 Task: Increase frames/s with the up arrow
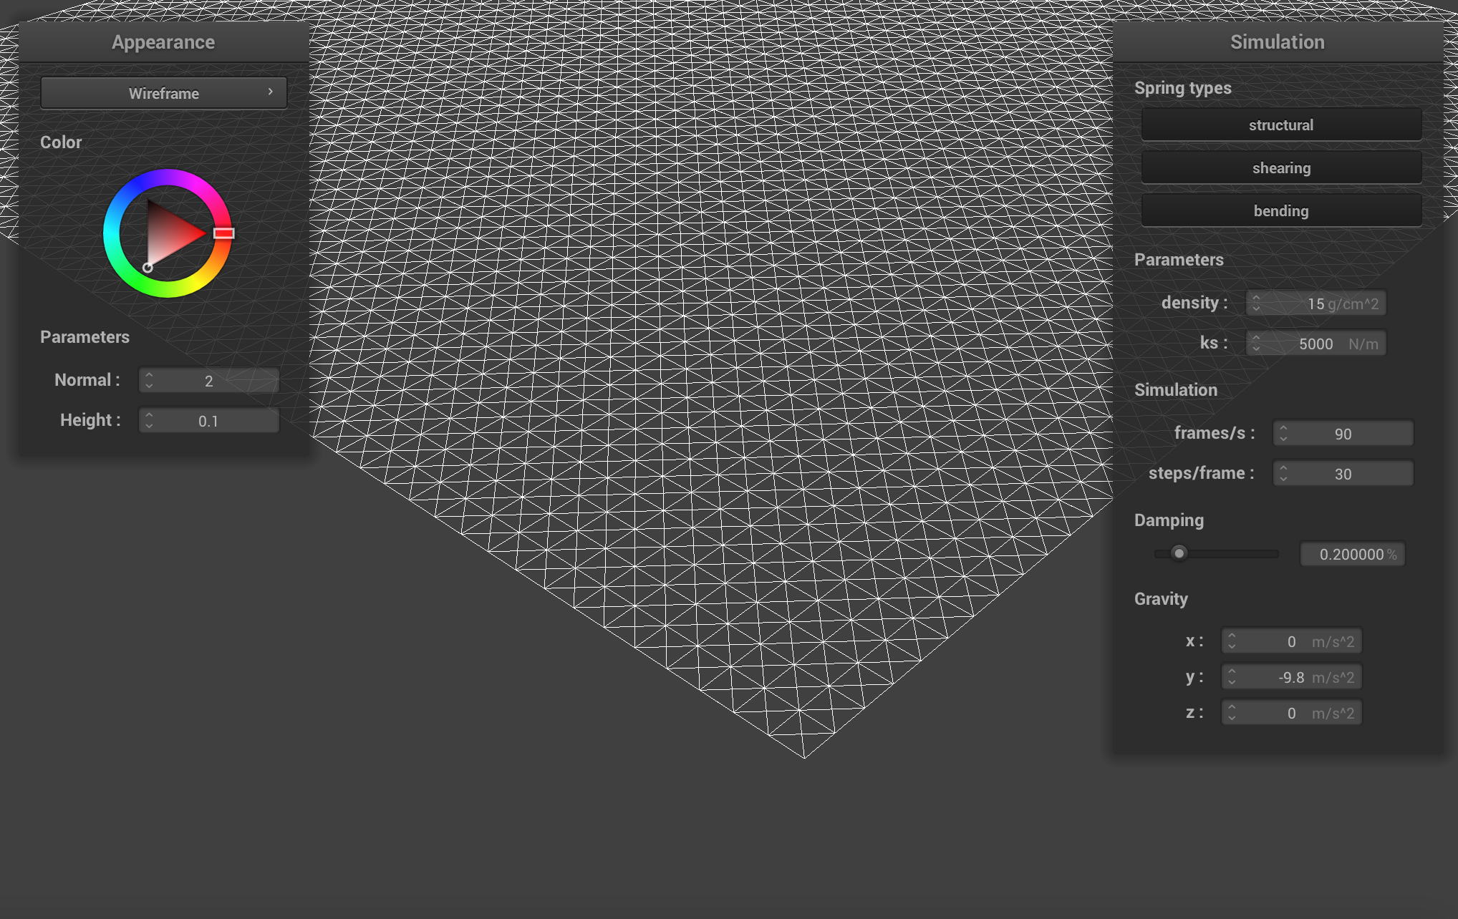[x=1283, y=428]
